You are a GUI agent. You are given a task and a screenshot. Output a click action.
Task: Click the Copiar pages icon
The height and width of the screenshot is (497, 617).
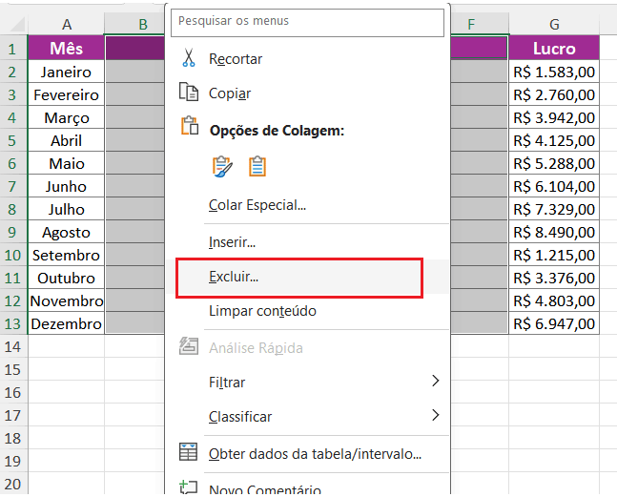189,93
